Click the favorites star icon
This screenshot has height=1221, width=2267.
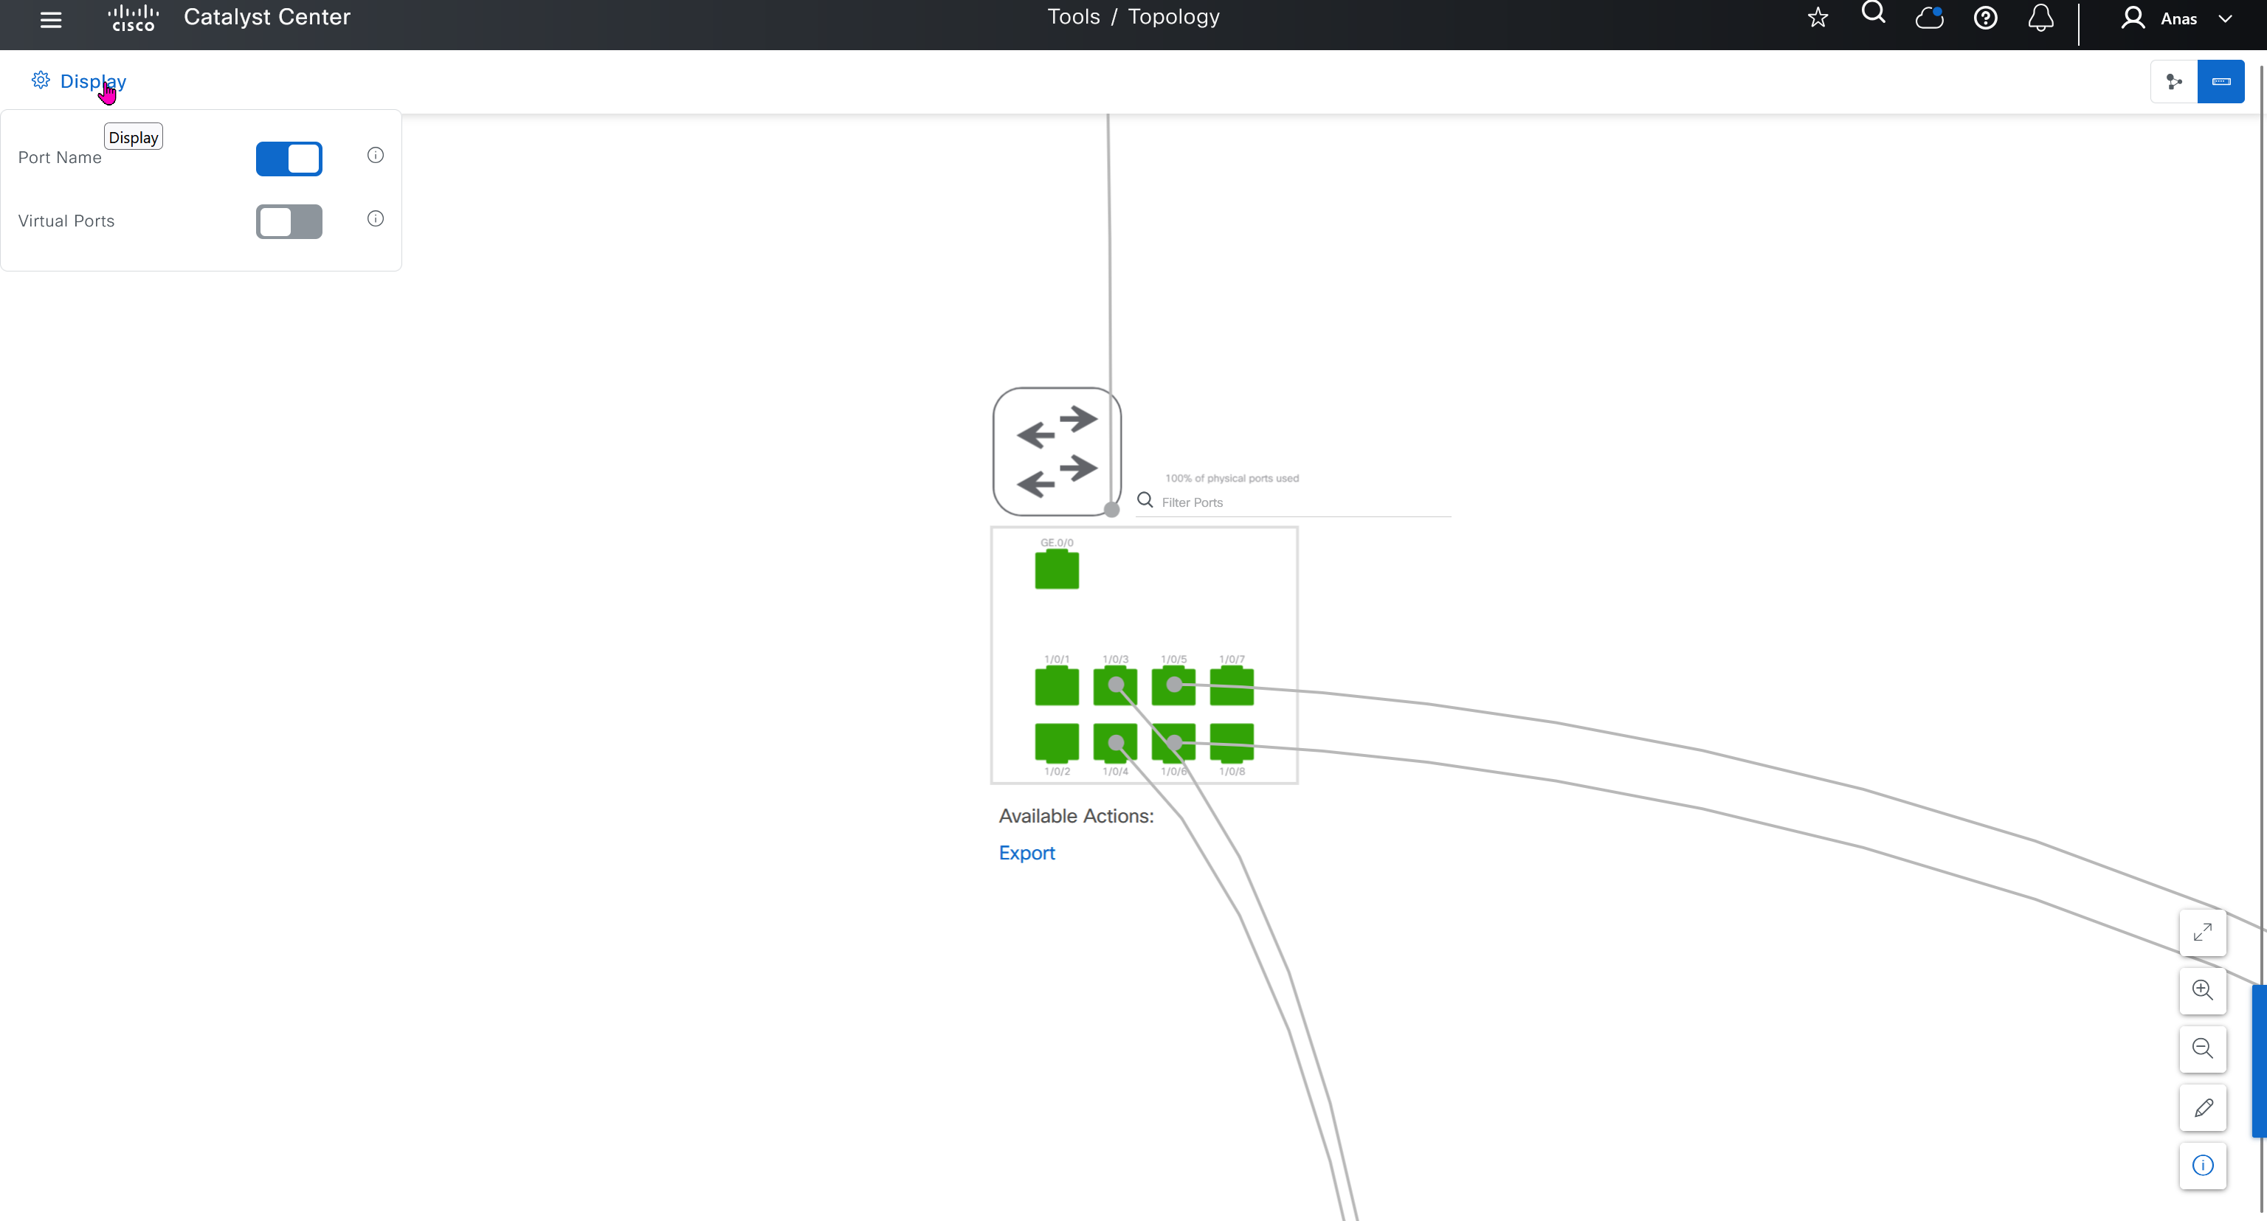(1818, 18)
